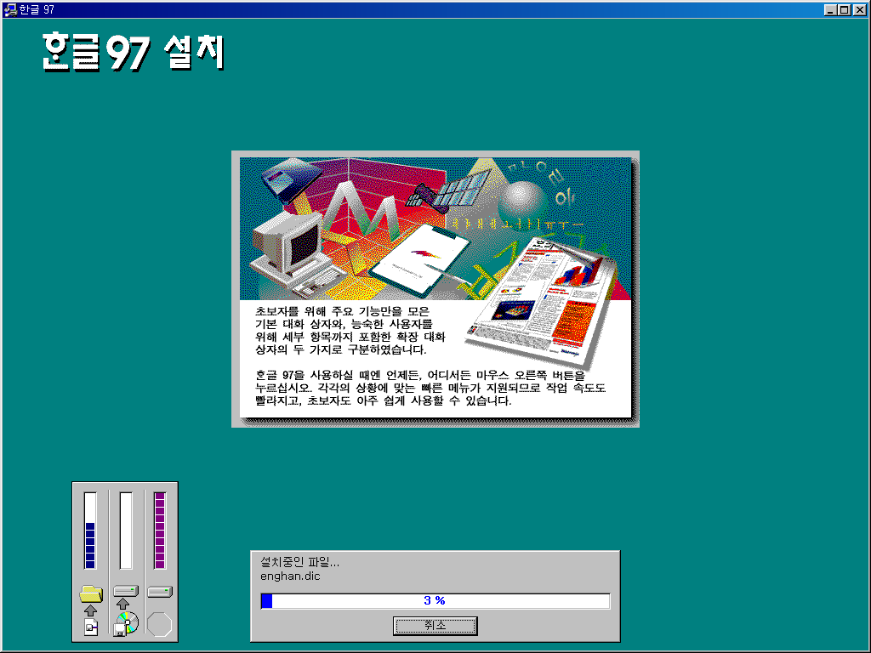Click the 한글 97 window title text
This screenshot has width=871, height=653.
pos(37,9)
